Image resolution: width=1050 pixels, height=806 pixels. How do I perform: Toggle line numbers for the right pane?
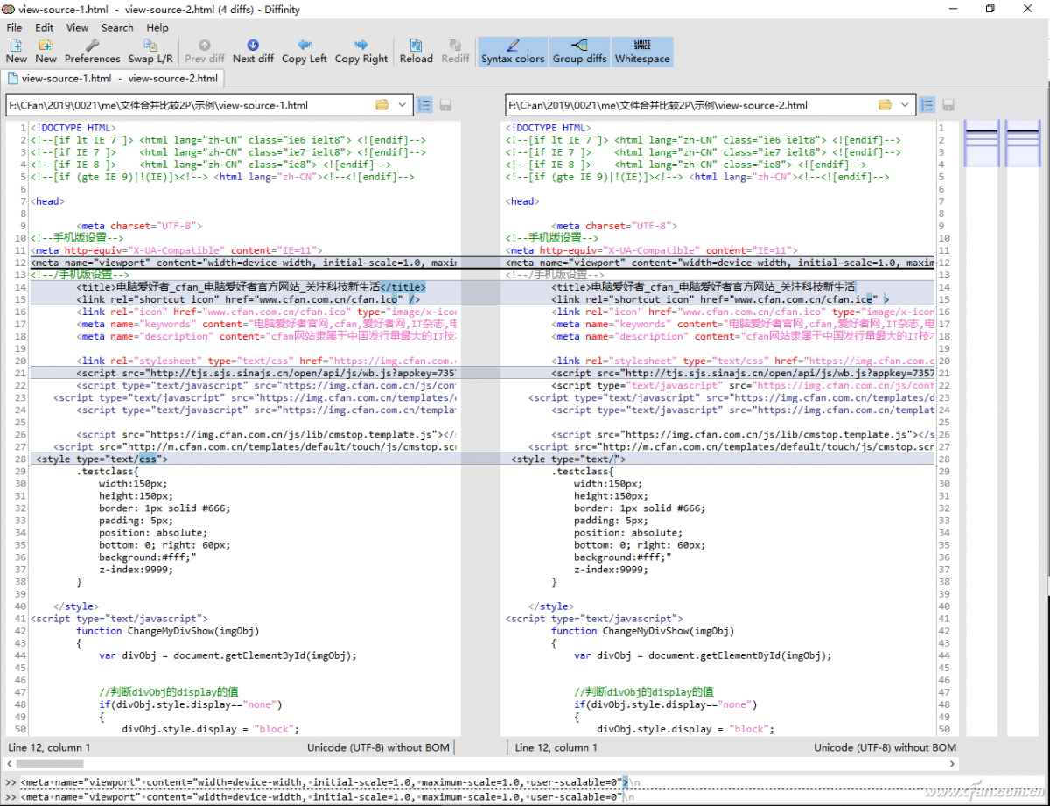pos(927,105)
